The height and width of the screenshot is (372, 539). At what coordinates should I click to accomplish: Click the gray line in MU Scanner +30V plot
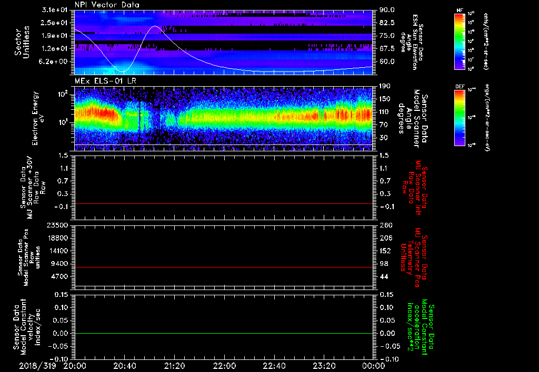tap(224, 203)
